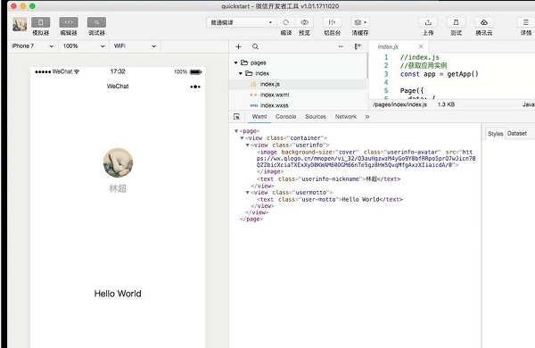Open the 100% zoom dropdown

tap(84, 46)
